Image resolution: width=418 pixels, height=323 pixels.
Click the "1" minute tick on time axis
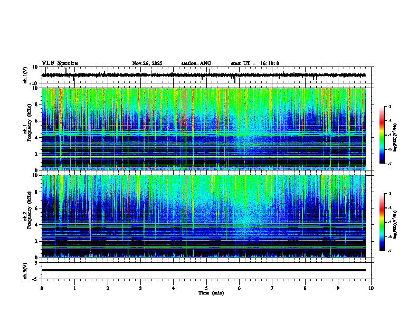pyautogui.click(x=74, y=288)
